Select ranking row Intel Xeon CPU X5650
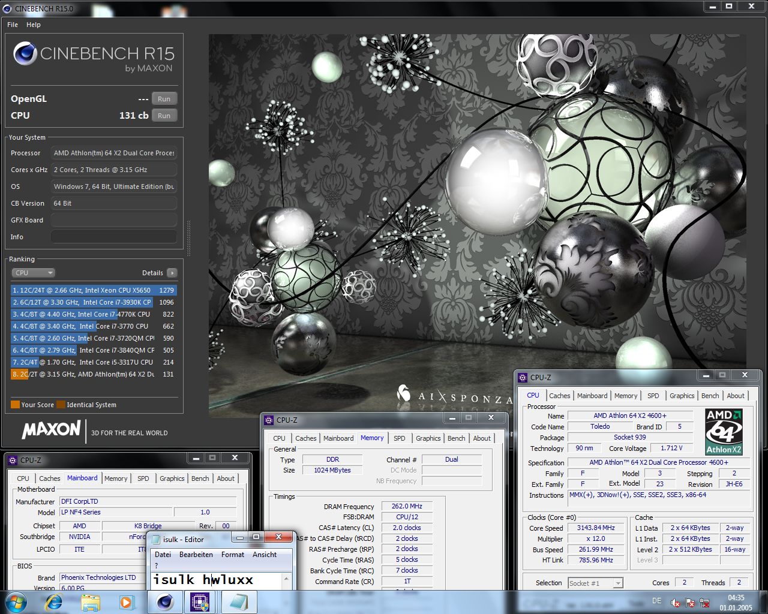The height and width of the screenshot is (614, 768). (x=94, y=290)
